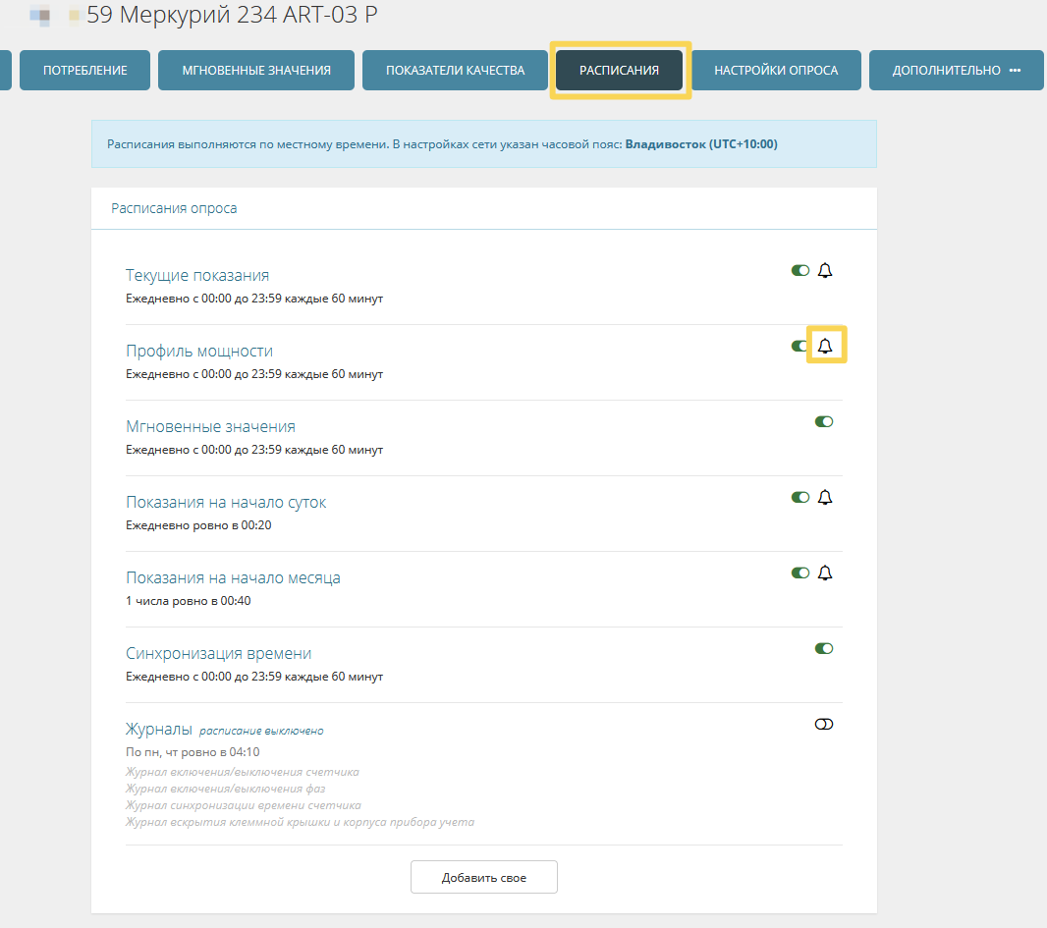
Task: Switch off Синхронизация времени schedule
Action: 824,649
